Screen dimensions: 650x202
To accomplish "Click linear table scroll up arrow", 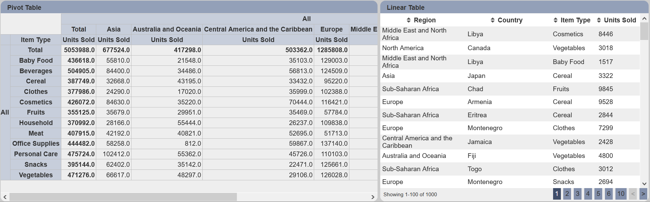I will coord(644,19).
